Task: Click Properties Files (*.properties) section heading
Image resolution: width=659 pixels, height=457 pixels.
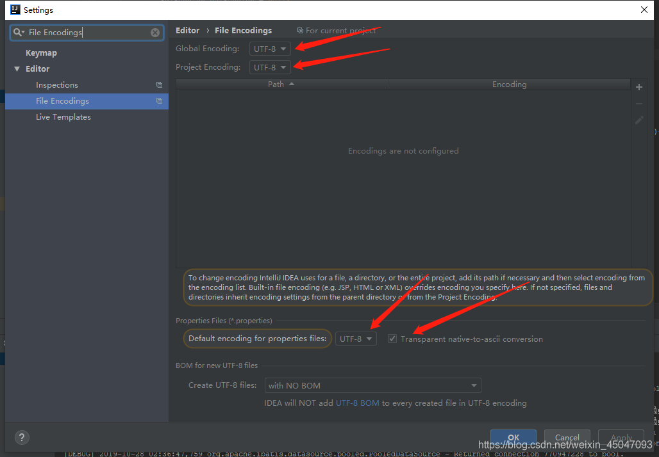Action: [x=224, y=320]
